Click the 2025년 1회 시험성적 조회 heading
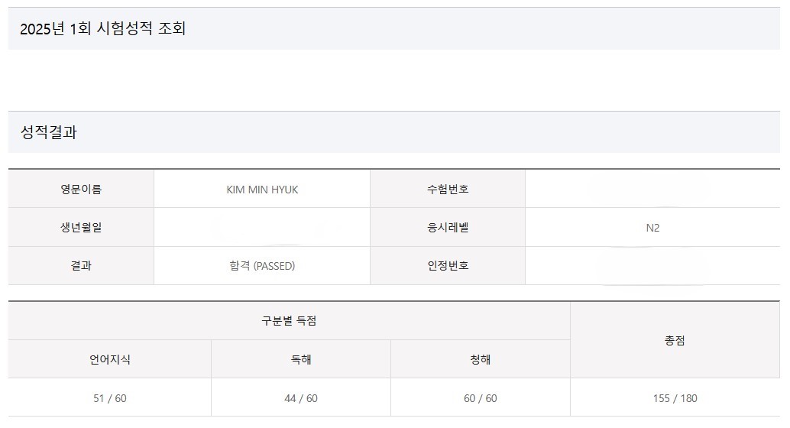Image resolution: width=790 pixels, height=428 pixels. (103, 29)
